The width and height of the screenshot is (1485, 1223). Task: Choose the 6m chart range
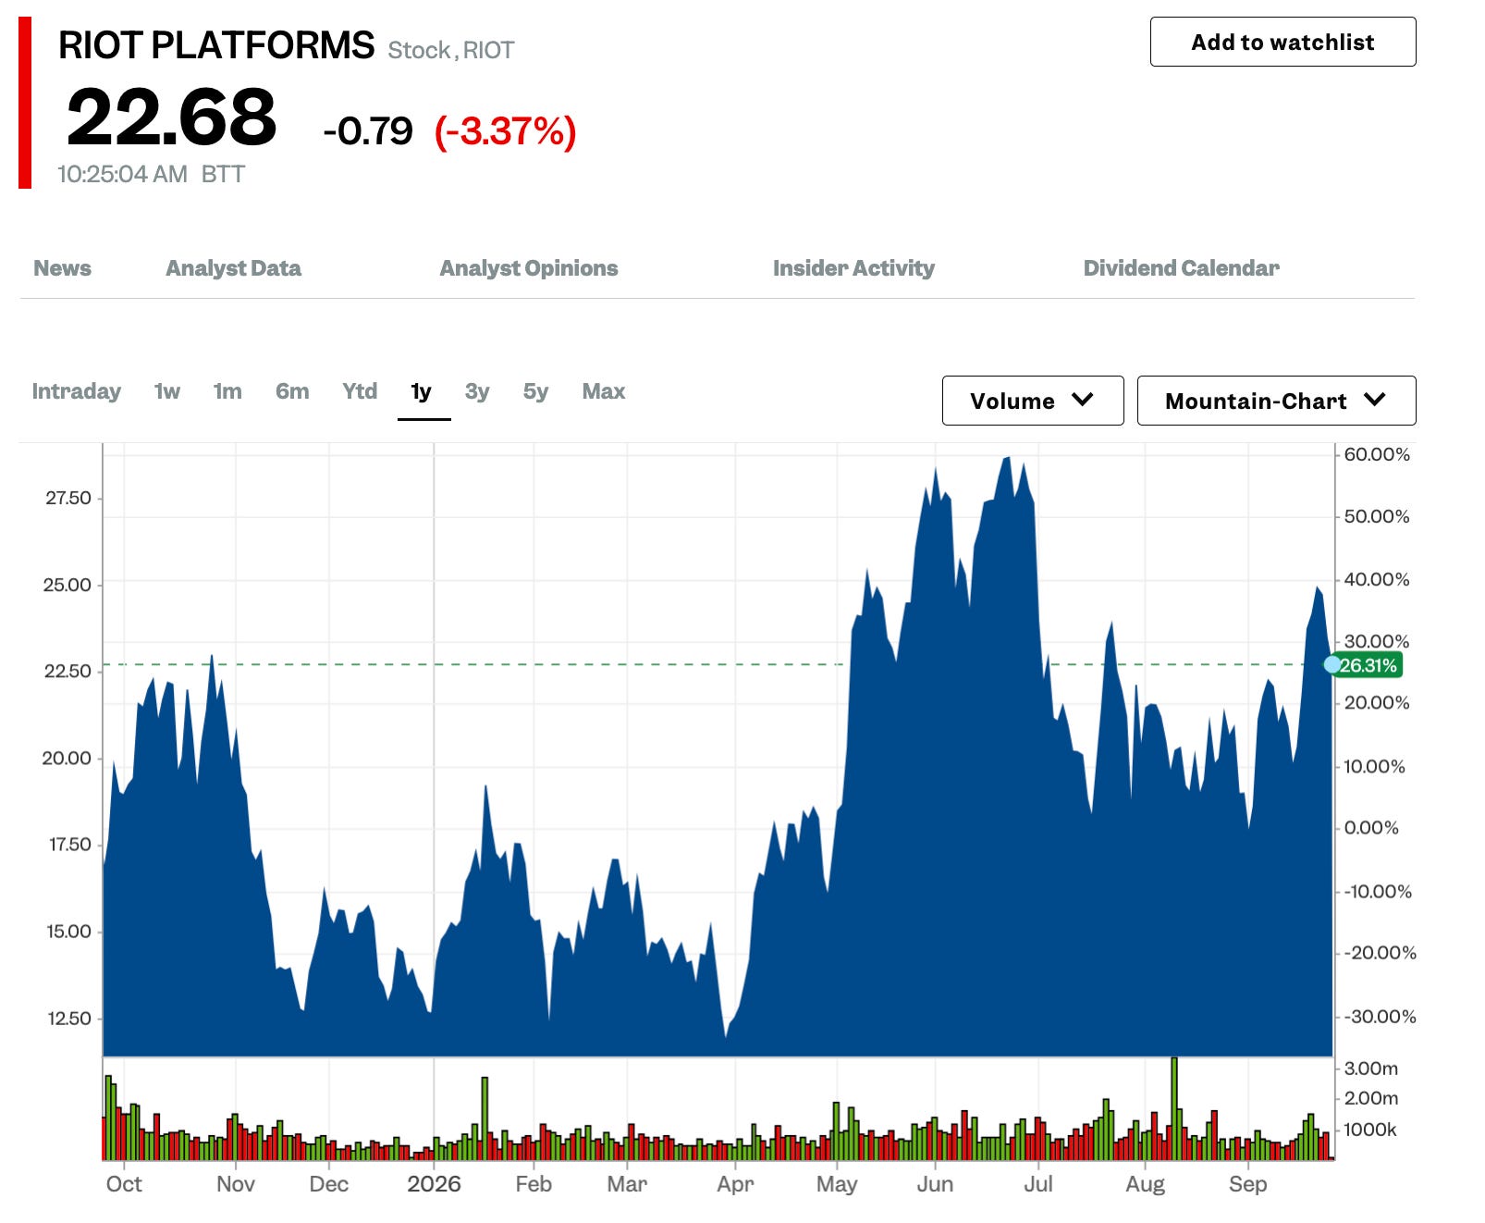[292, 391]
